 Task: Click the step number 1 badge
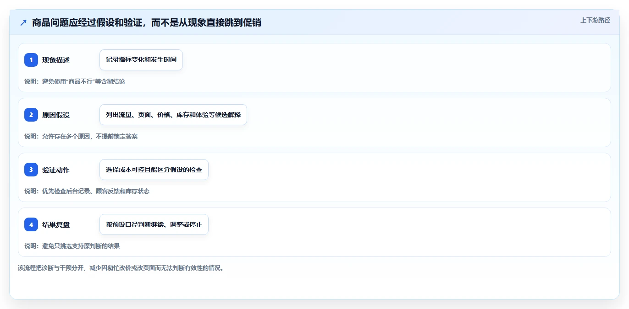pos(31,60)
